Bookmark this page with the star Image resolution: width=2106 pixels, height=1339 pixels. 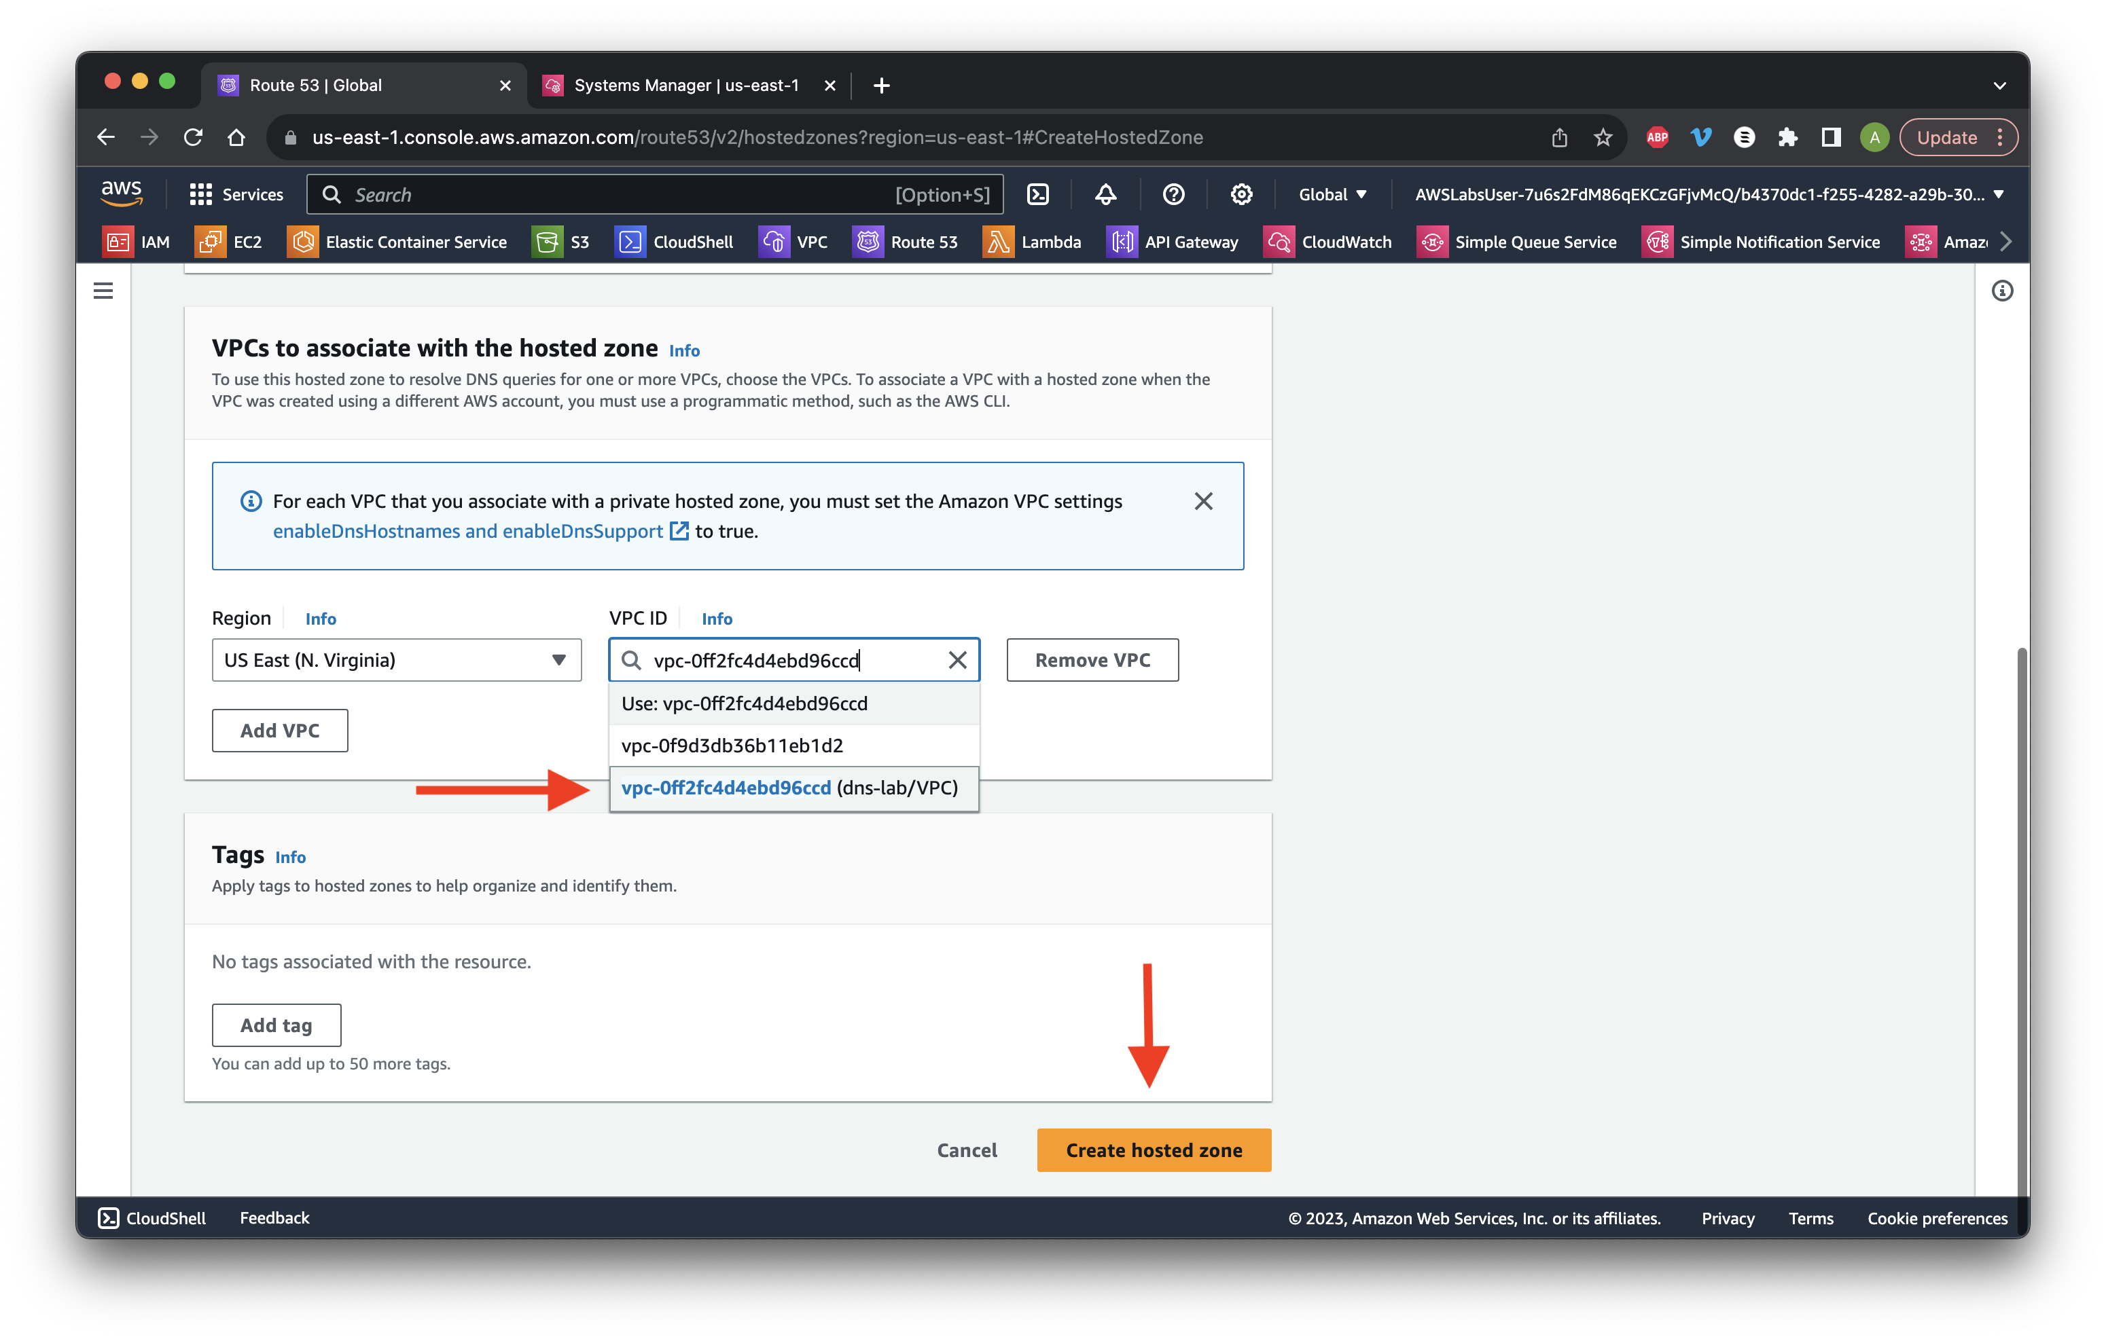pyautogui.click(x=1603, y=137)
